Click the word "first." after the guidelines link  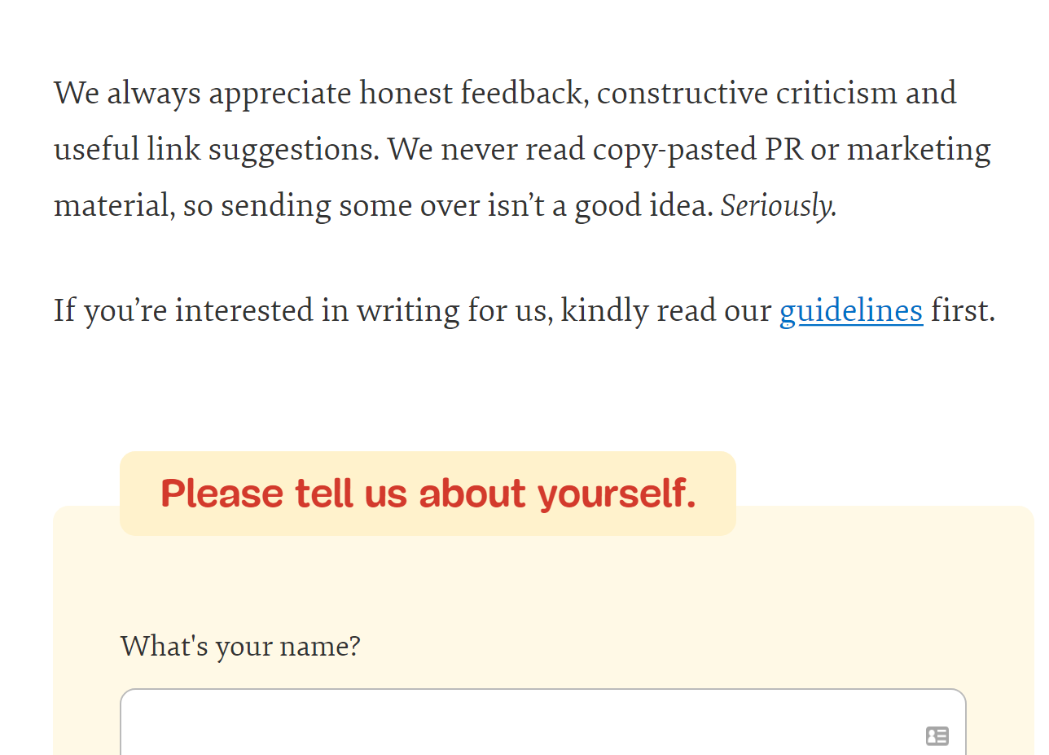(963, 311)
